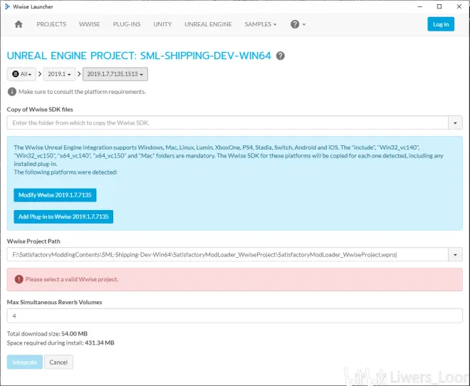Click the Wwise SDK folder input field

click(x=227, y=122)
